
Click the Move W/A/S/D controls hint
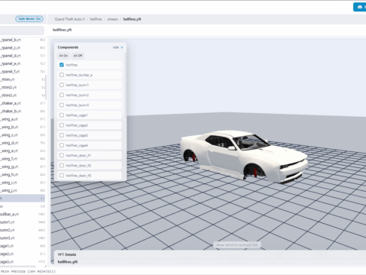pyautogui.click(x=237, y=245)
